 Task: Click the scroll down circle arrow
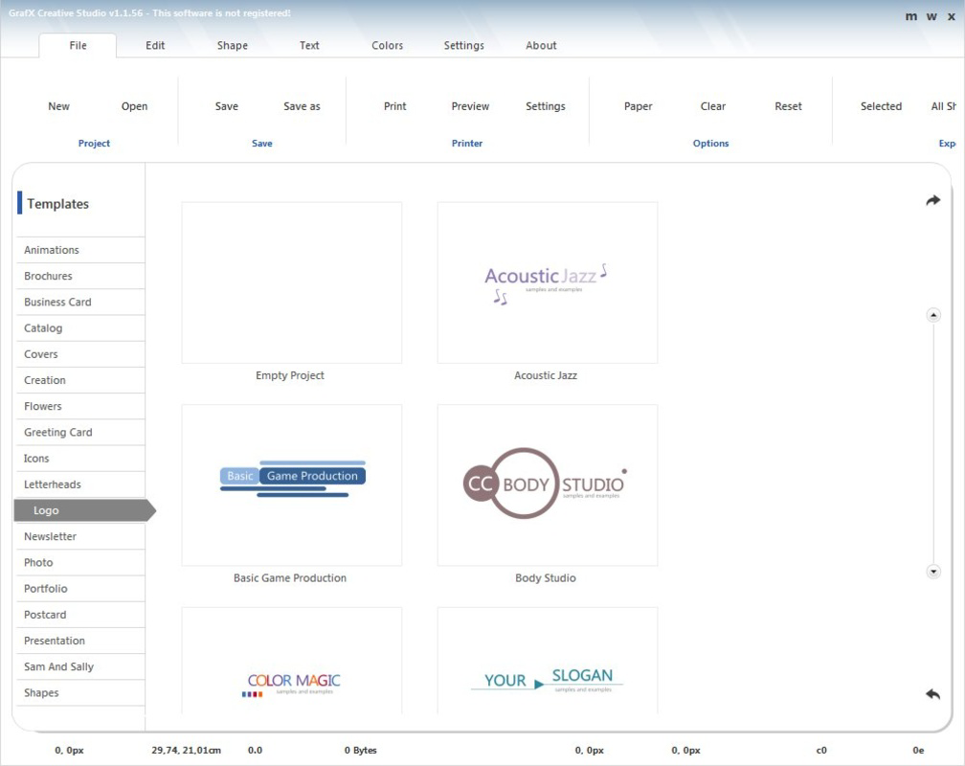point(933,572)
